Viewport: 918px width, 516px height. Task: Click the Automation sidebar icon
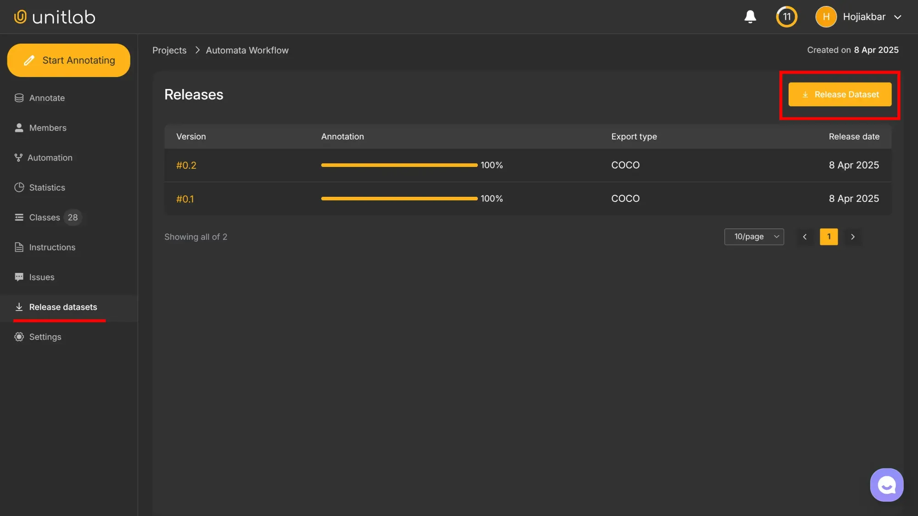pyautogui.click(x=18, y=157)
